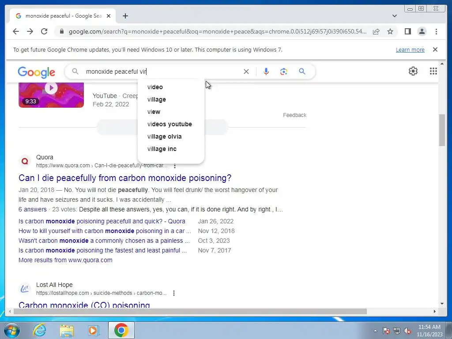Screen dimensions: 452x339
Task: Open Windows Media Player from the taskbar
Action: pos(93,330)
